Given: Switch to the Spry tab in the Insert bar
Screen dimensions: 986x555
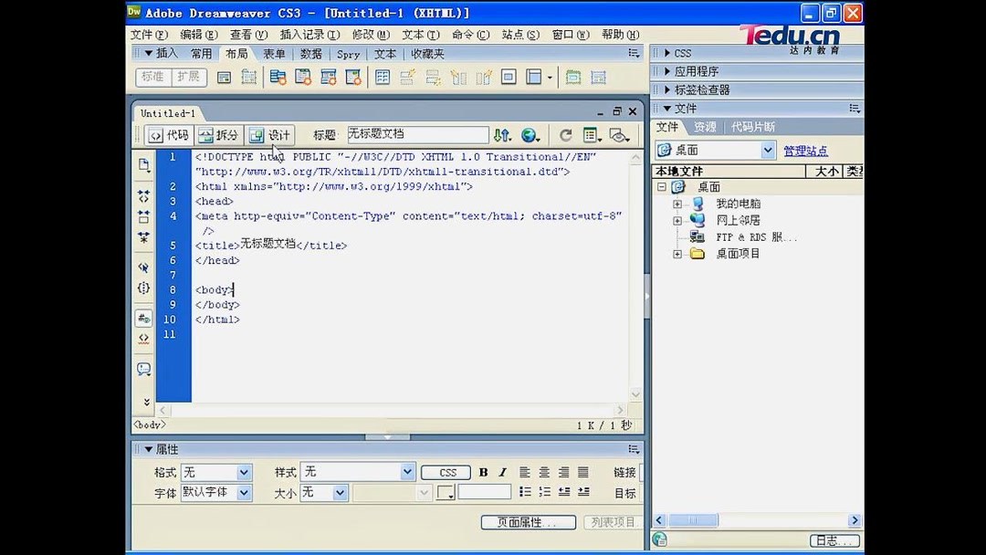Looking at the screenshot, I should (x=348, y=53).
